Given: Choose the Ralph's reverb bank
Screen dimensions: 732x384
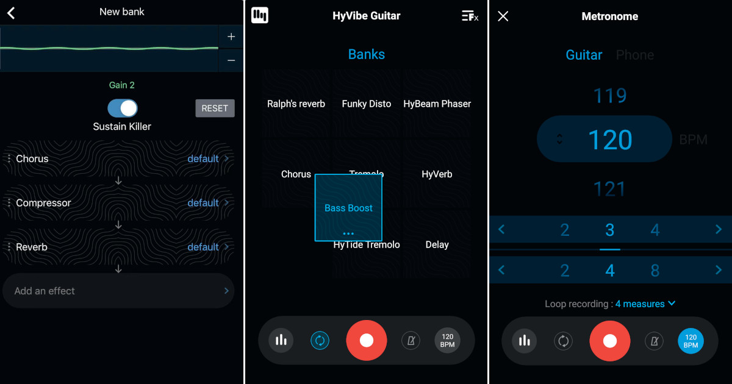Looking at the screenshot, I should point(296,104).
